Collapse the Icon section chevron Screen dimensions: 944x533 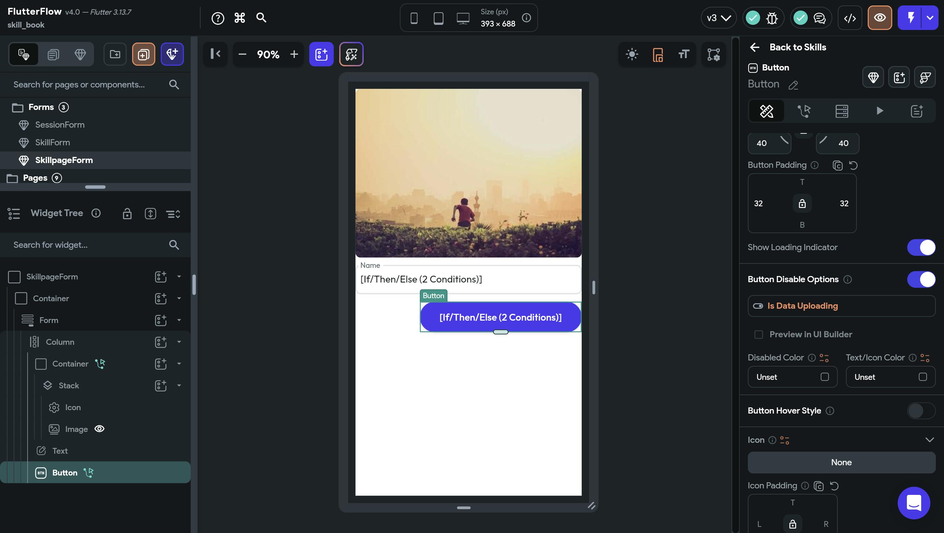pos(929,440)
